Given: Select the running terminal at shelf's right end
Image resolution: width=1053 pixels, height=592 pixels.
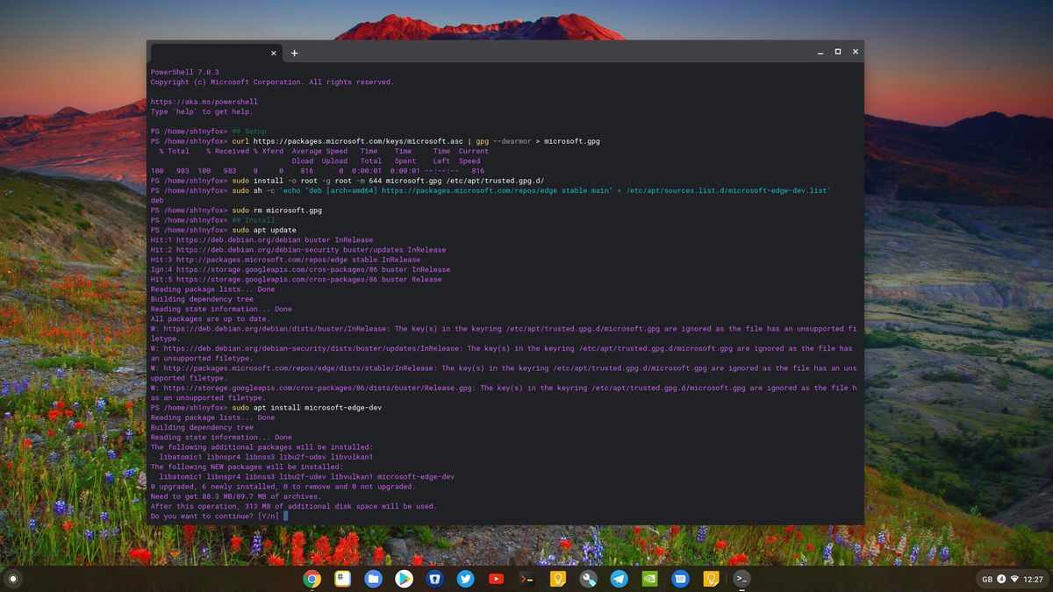Looking at the screenshot, I should (x=740, y=579).
